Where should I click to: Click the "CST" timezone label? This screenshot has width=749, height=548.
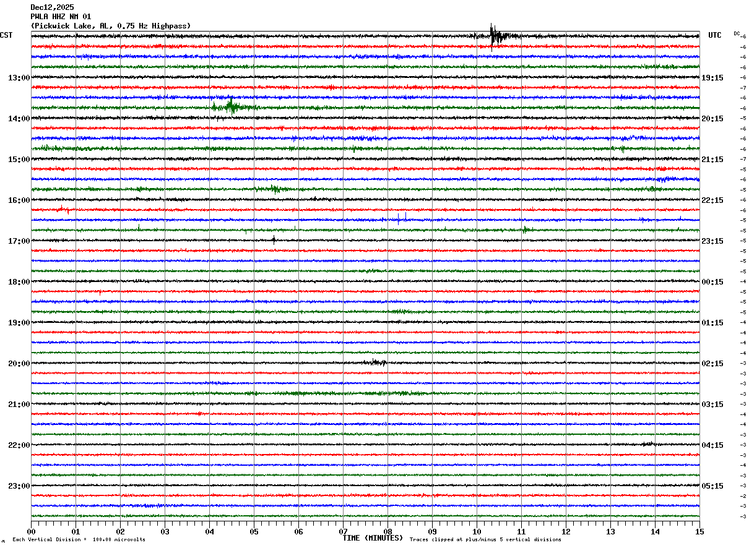click(x=6, y=35)
